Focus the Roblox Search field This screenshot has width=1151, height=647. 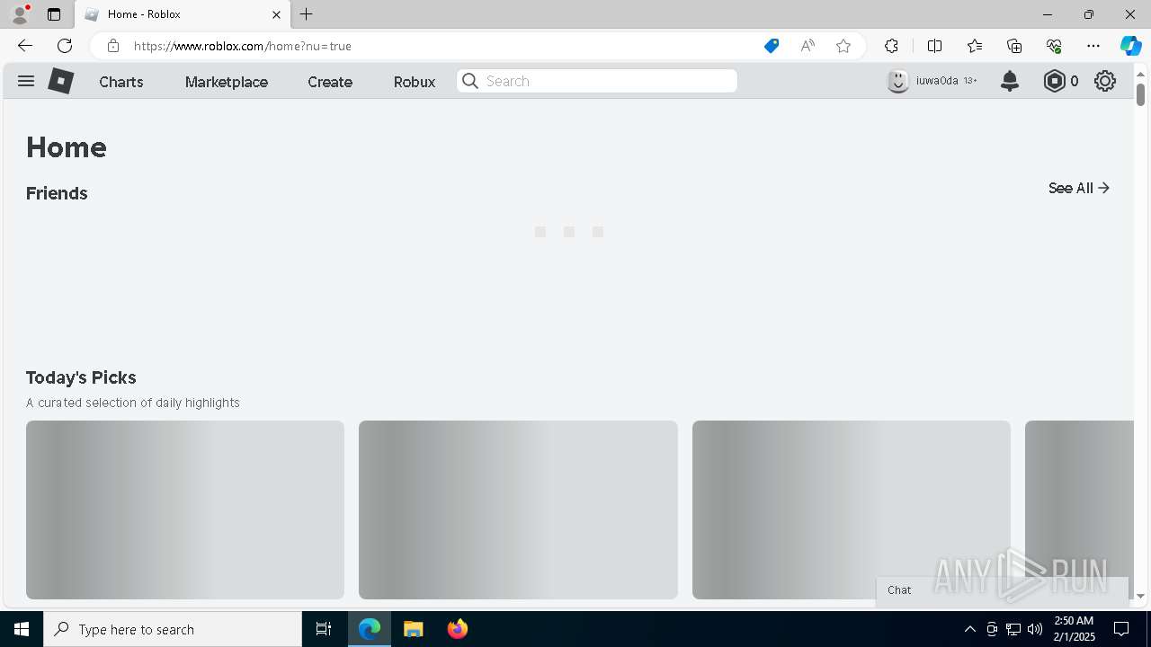click(x=597, y=81)
